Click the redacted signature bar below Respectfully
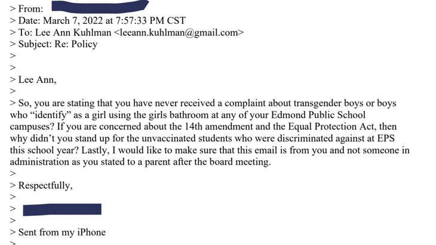The height and width of the screenshot is (245, 436). pos(62,209)
